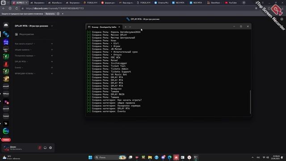Add channel to 'ФРАКЦИИ КЛАНЫ' category
Image resolution: width=286 pixels, height=161 pixels.
[x=52, y=73]
